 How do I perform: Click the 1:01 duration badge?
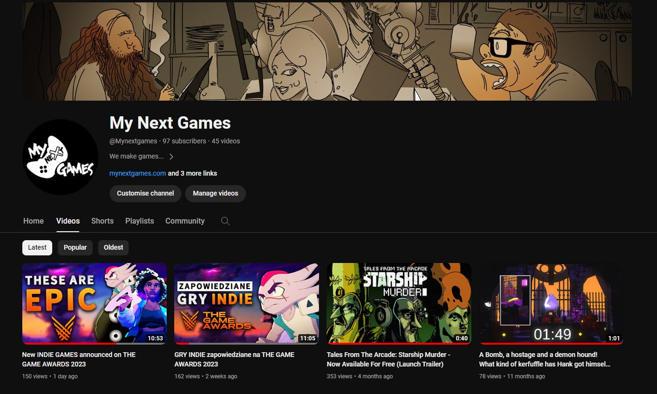(x=614, y=338)
